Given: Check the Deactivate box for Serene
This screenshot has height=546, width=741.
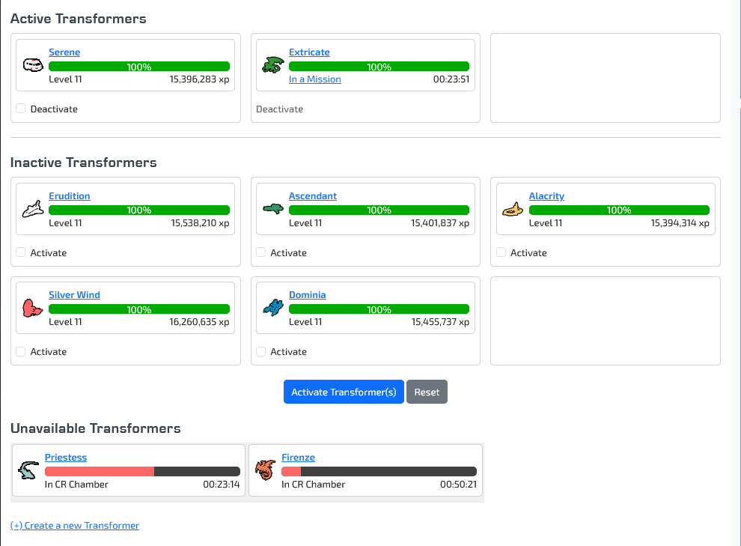Looking at the screenshot, I should pyautogui.click(x=21, y=109).
